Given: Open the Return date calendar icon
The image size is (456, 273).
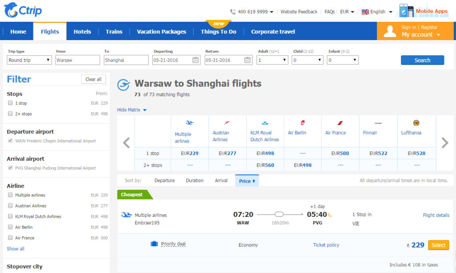Looking at the screenshot, I should click(x=248, y=60).
